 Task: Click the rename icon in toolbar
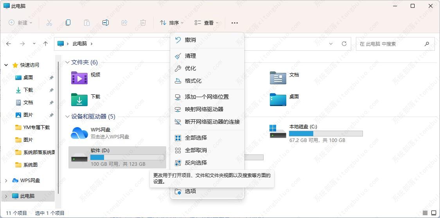(105, 23)
